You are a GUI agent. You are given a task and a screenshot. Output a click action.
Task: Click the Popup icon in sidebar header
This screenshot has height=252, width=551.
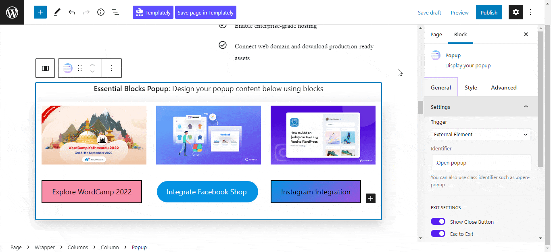pyautogui.click(x=436, y=56)
